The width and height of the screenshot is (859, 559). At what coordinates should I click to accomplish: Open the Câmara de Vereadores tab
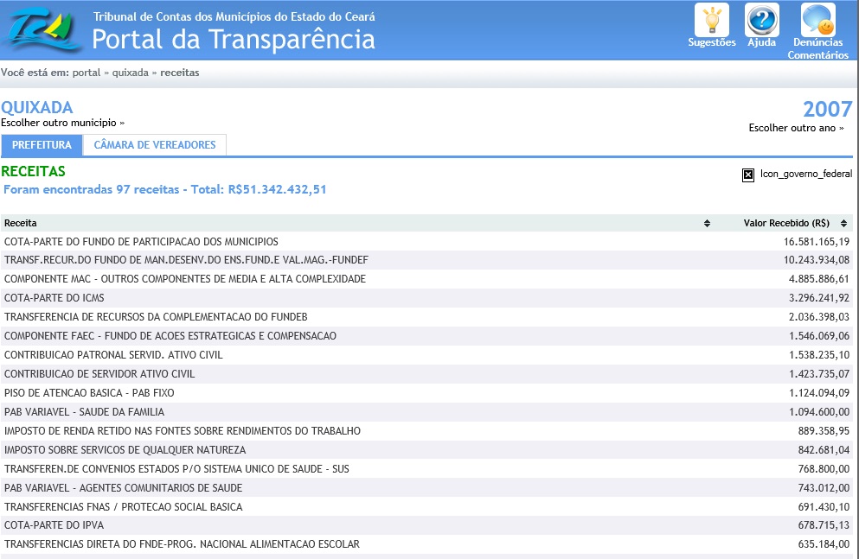(x=155, y=145)
